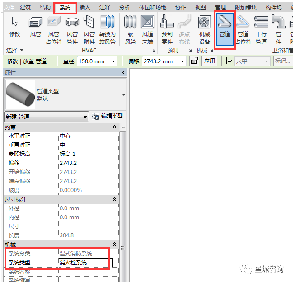Click the 编辑类型 edit type button
Screen dimensions: 295x282
[x=107, y=116]
